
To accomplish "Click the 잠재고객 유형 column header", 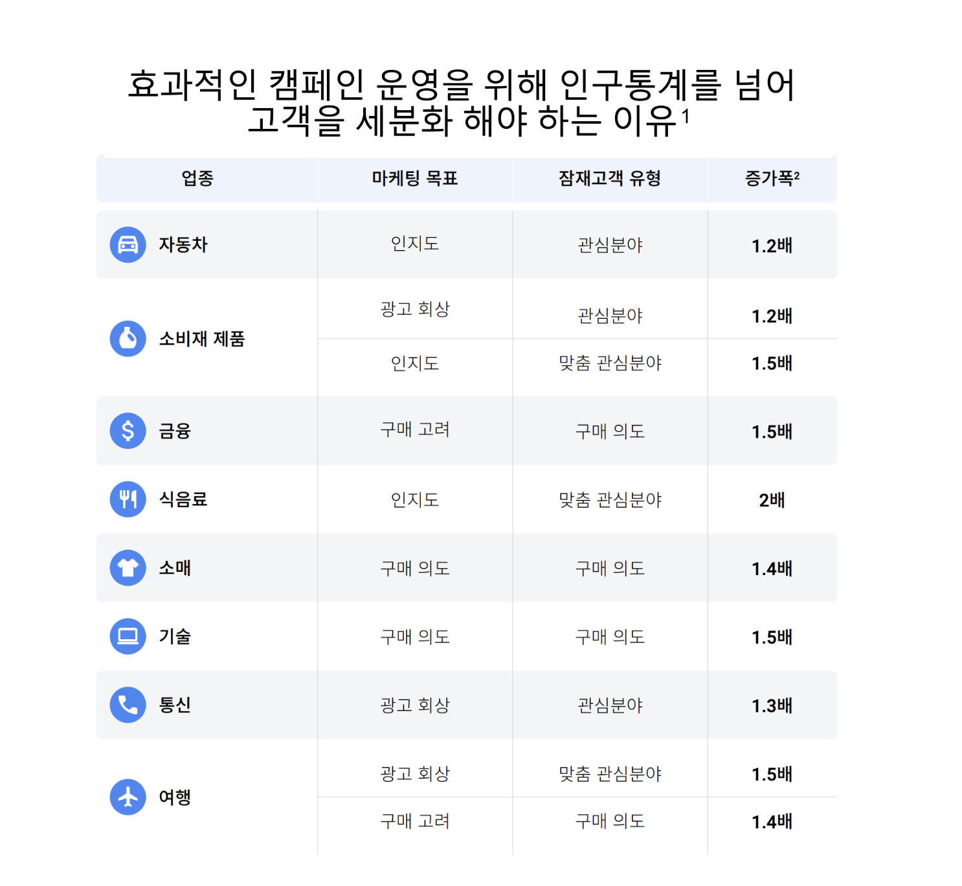I will tap(610, 178).
